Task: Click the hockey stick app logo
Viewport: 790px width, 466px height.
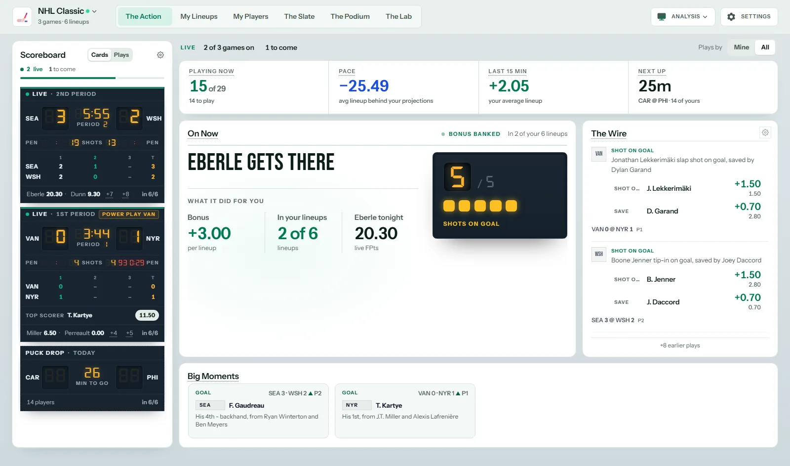Action: tap(22, 16)
